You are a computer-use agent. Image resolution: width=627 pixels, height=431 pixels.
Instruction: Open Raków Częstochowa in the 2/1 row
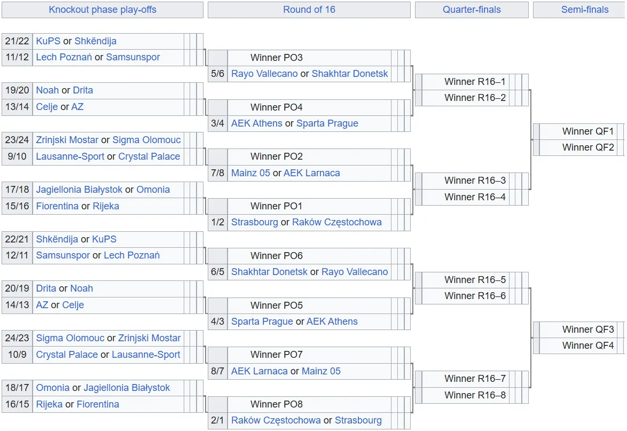click(276, 420)
